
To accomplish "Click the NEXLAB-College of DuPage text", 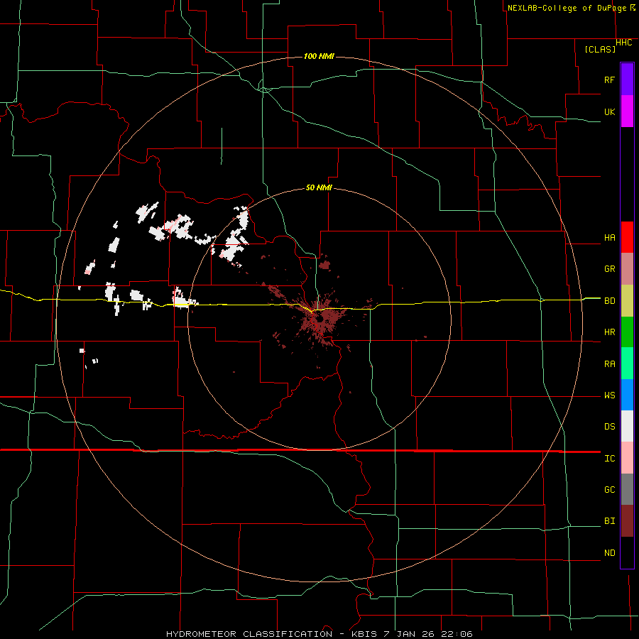I will 568,8.
